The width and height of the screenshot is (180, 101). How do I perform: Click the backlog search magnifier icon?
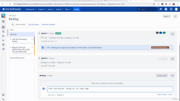[x=12, y=24]
